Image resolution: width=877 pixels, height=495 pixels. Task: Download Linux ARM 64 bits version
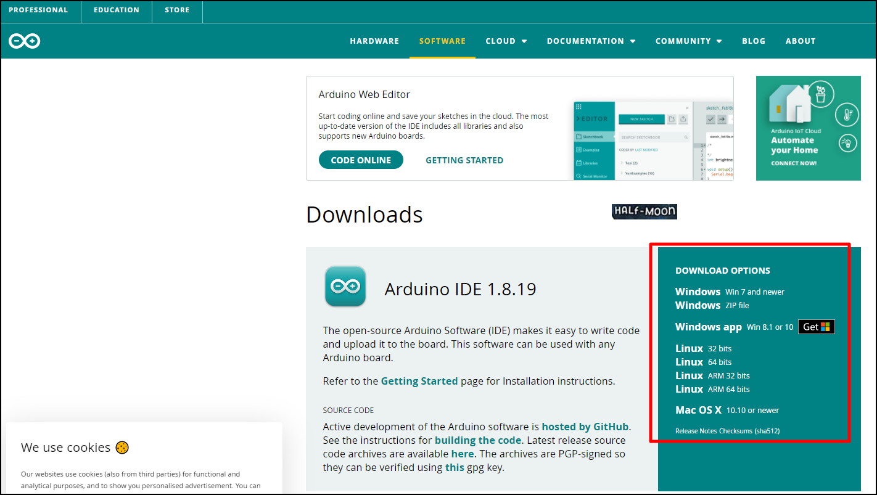[x=712, y=389]
